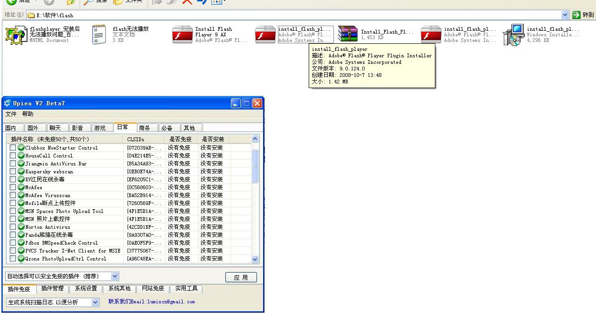Switch to the 聊天 tab
Viewport: 596px width, 315px height.
tap(59, 128)
